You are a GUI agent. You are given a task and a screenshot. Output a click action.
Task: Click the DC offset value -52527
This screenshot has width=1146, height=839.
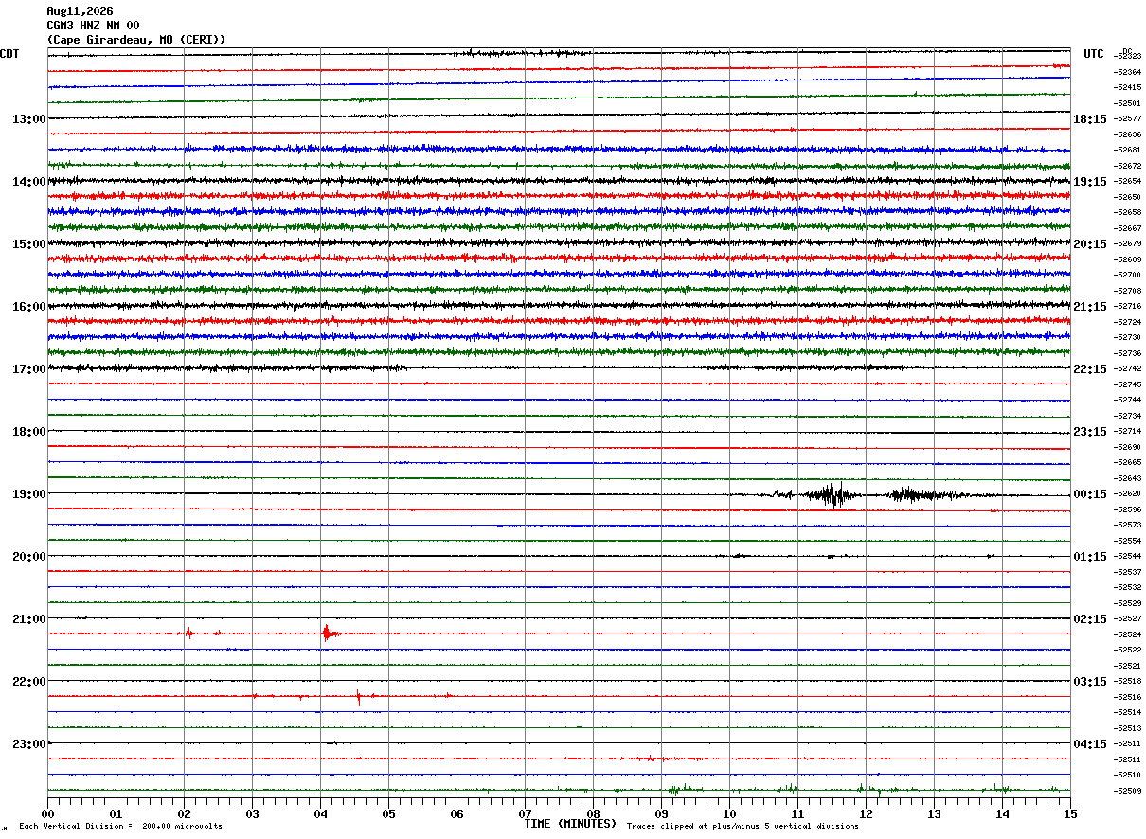[x=1127, y=619]
